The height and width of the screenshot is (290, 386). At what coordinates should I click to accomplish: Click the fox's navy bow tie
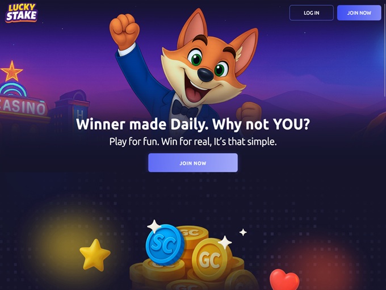point(184,108)
